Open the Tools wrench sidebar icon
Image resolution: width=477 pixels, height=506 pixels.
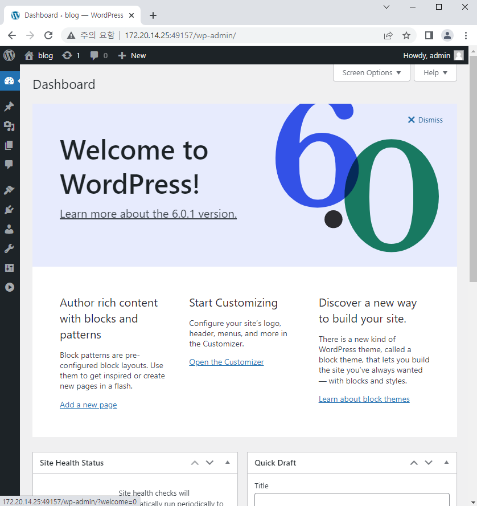[9, 248]
